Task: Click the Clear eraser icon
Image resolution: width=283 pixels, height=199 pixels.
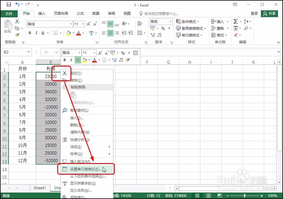Action: tap(236, 35)
